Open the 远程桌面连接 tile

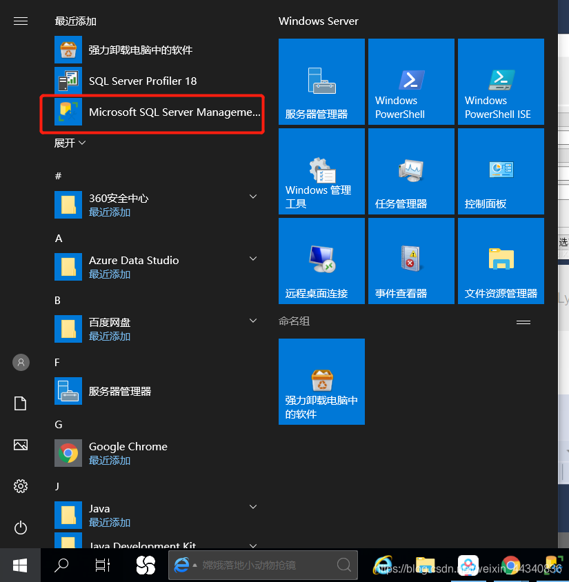click(322, 261)
